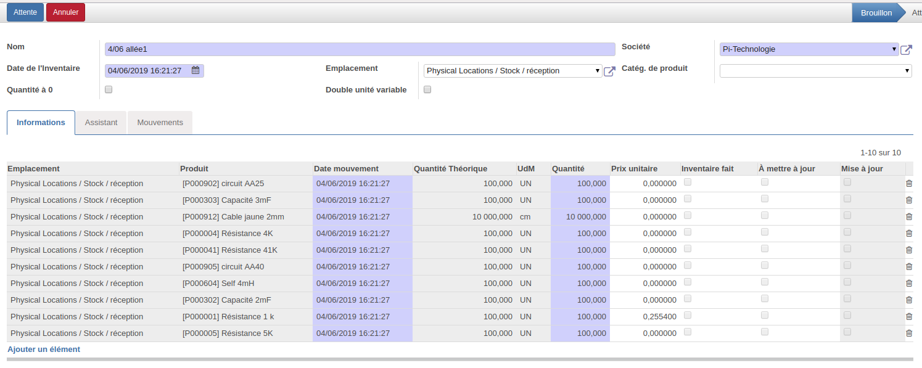Delete the circuit AA40 row via trash icon

(x=909, y=266)
